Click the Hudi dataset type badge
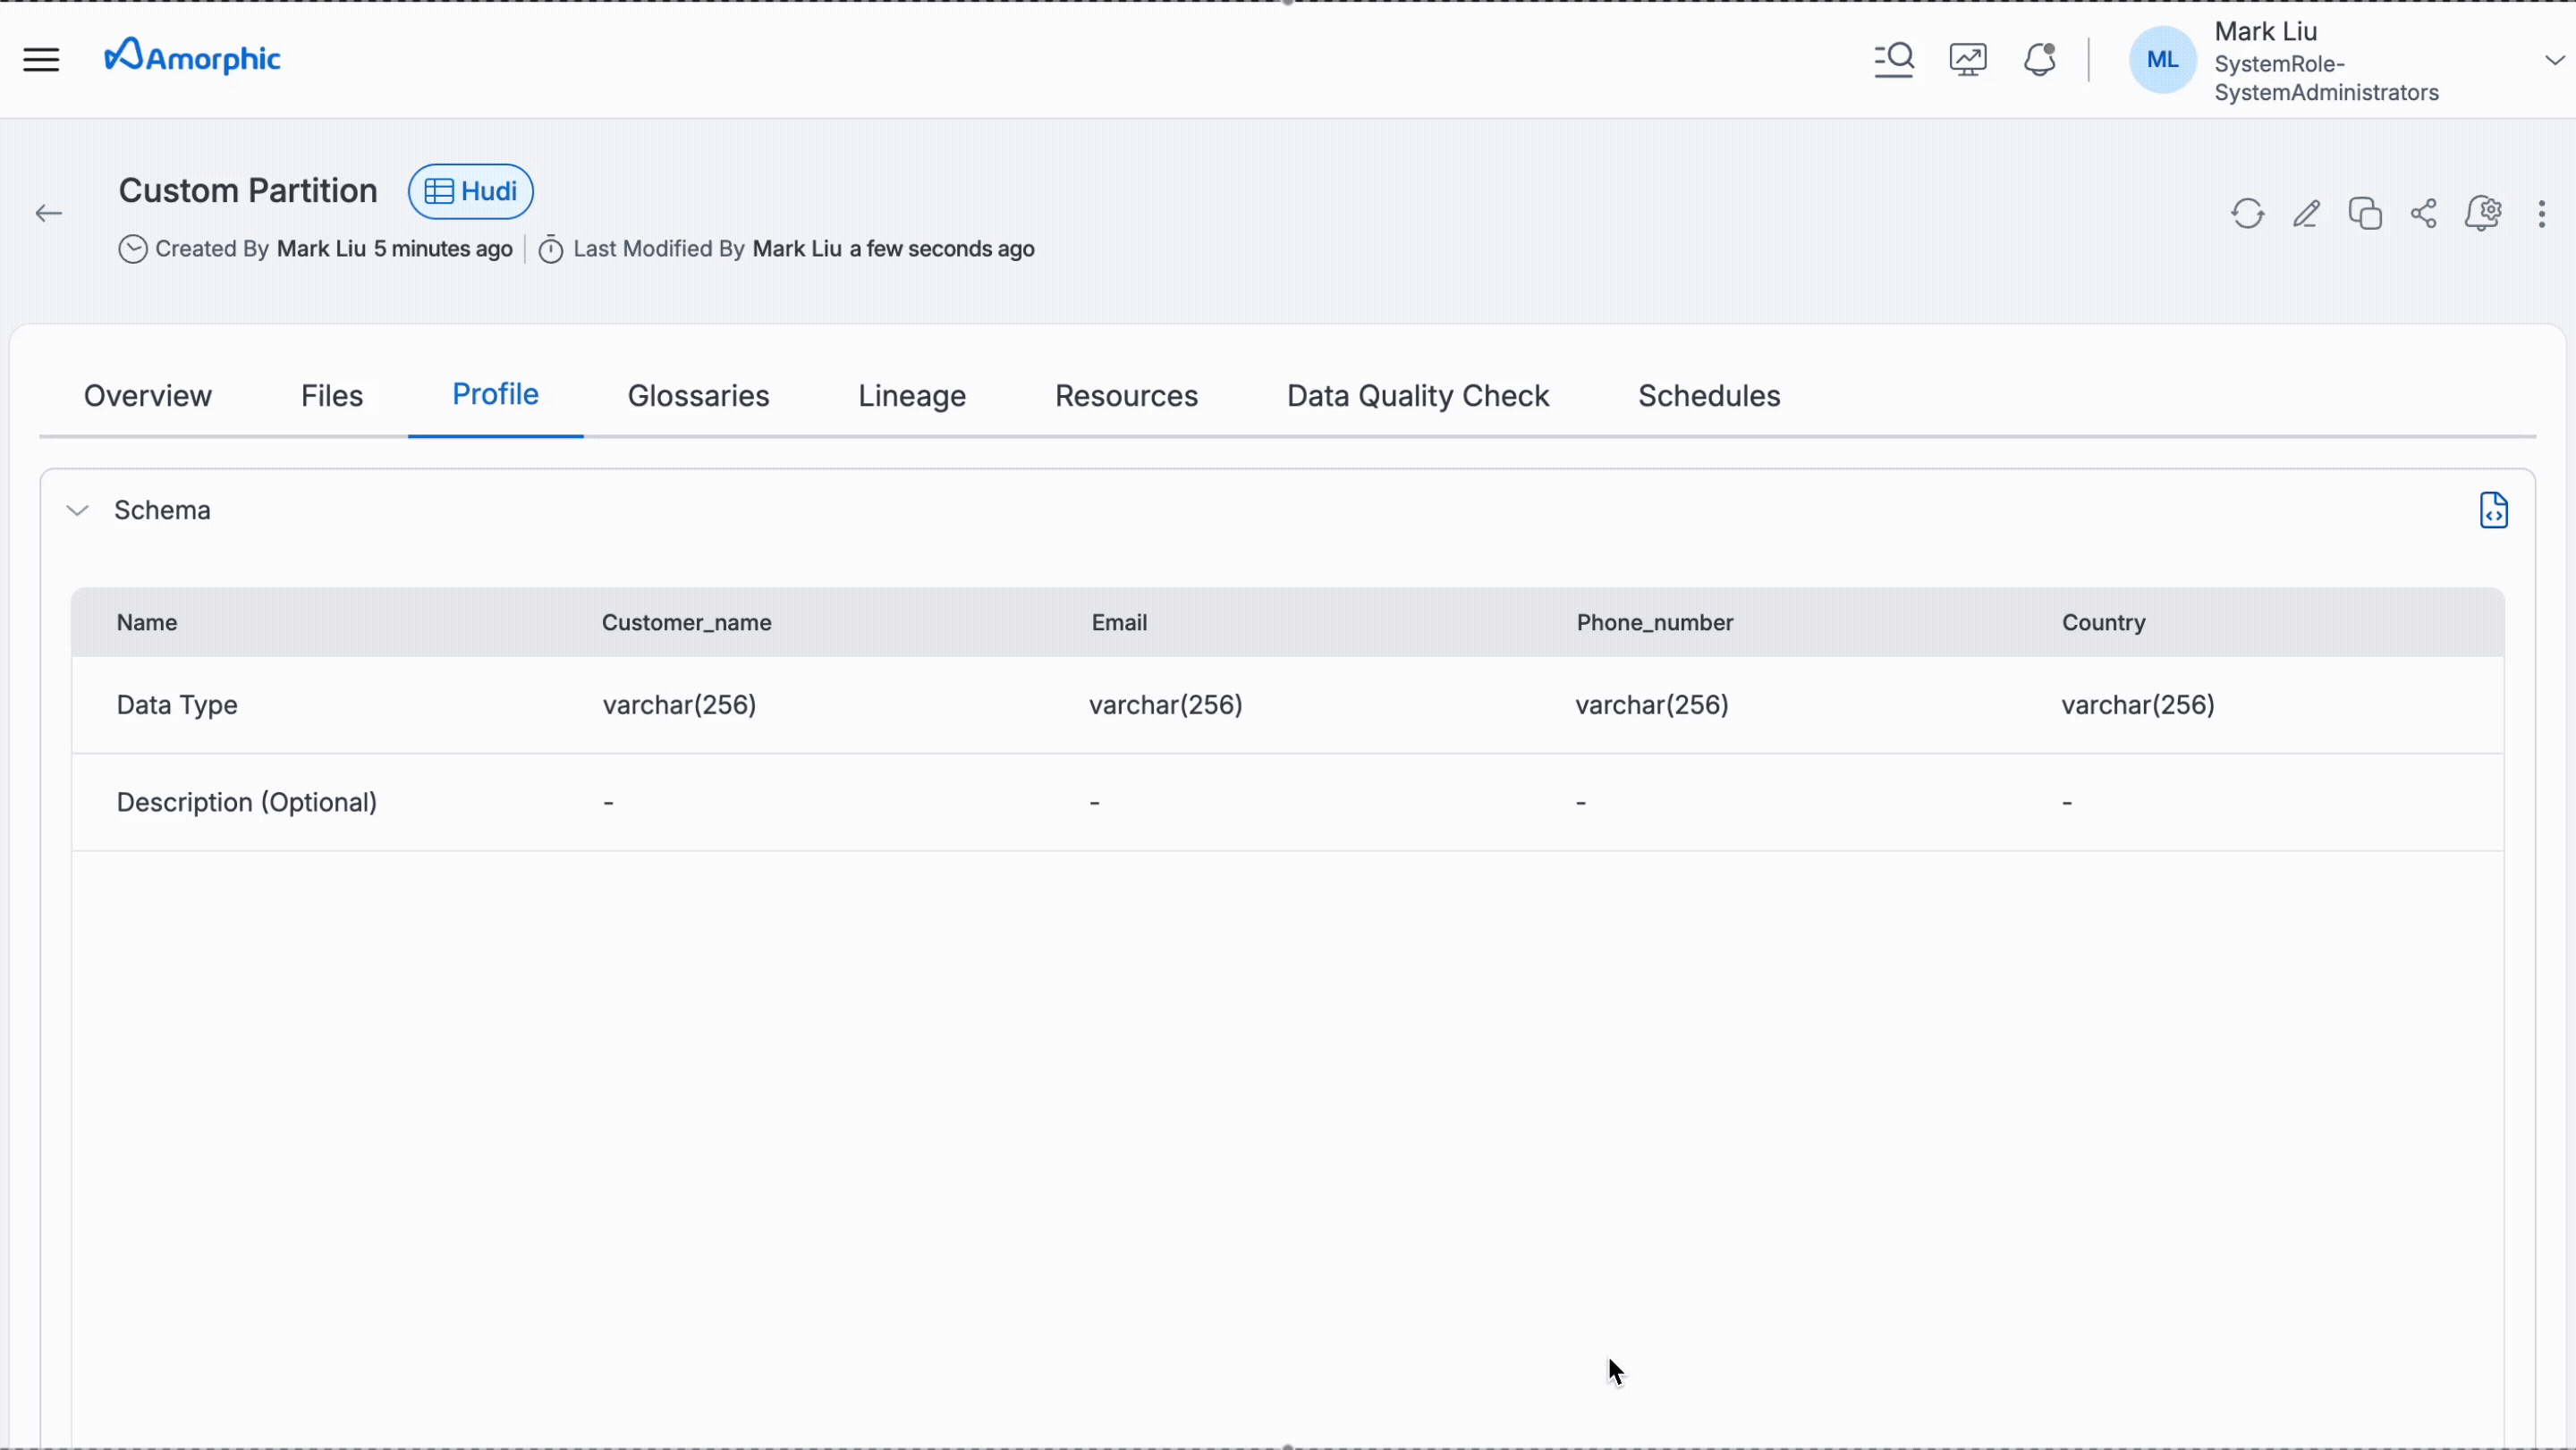Image resolution: width=2576 pixels, height=1450 pixels. click(470, 191)
